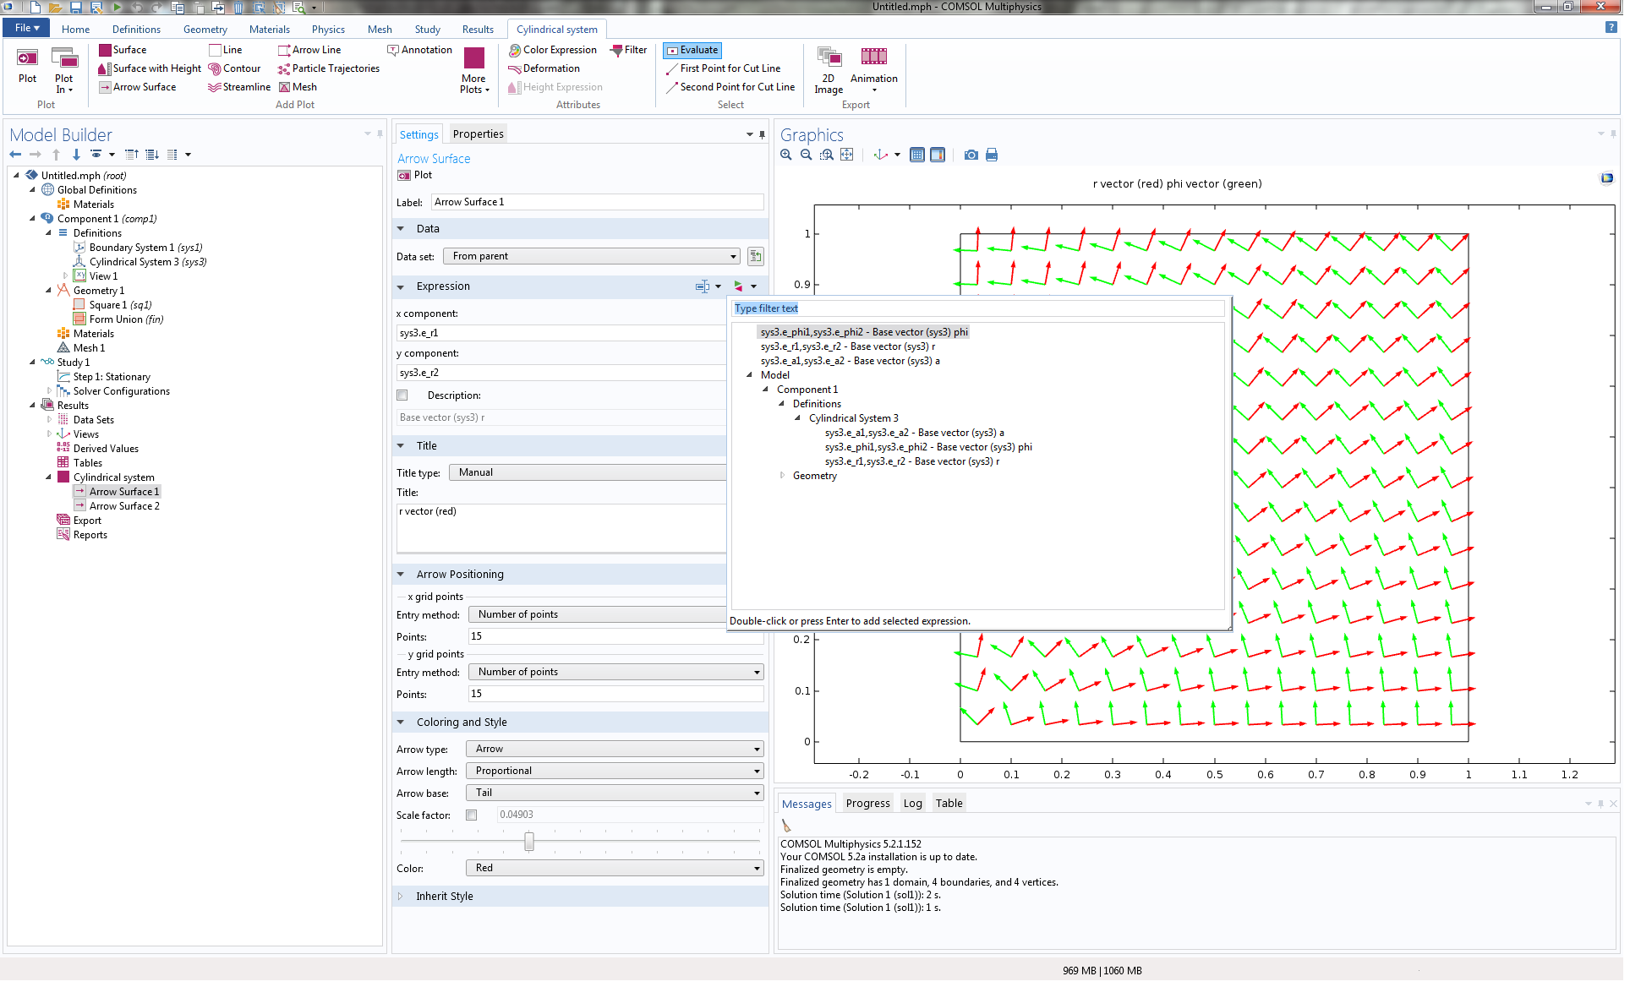Click the Streamline plot icon
Screen dimensions: 1630x987
click(215, 87)
